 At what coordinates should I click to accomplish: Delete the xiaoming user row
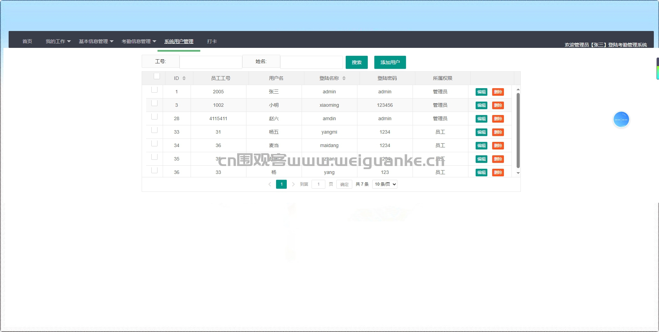(498, 105)
